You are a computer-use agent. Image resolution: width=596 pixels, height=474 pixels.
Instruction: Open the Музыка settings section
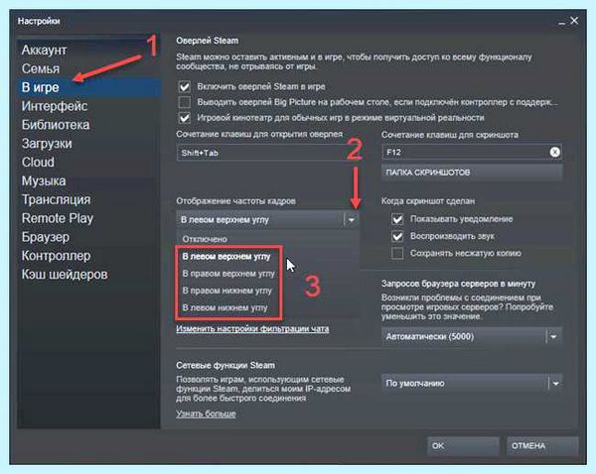[x=89, y=180]
